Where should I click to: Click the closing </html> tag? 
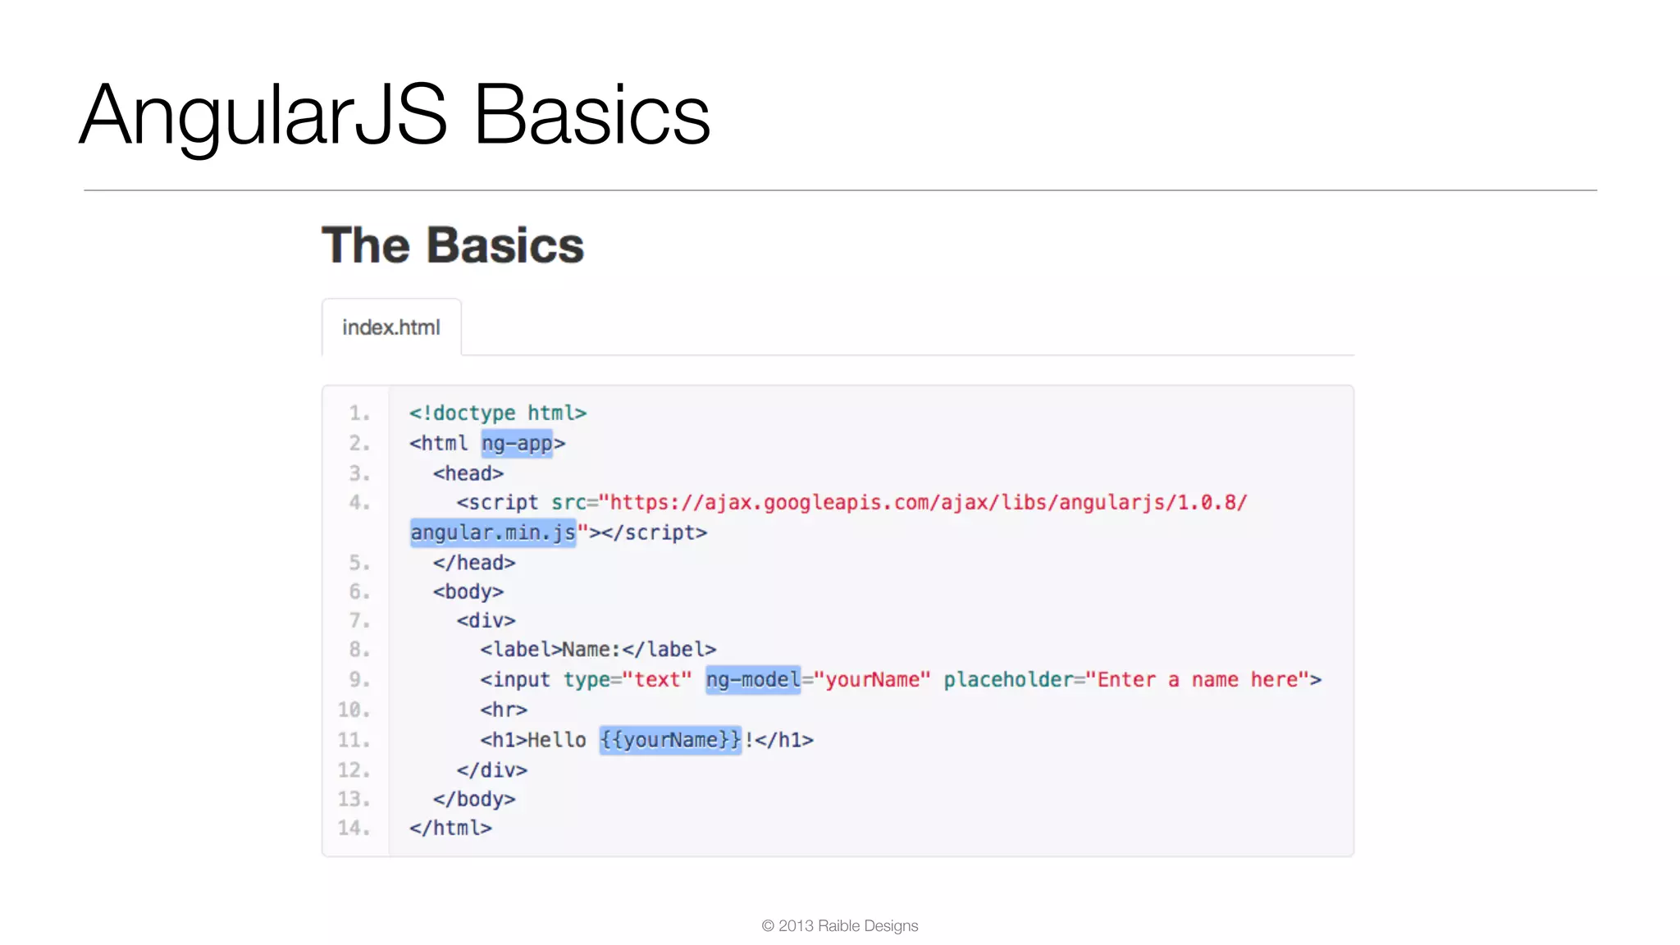450,828
